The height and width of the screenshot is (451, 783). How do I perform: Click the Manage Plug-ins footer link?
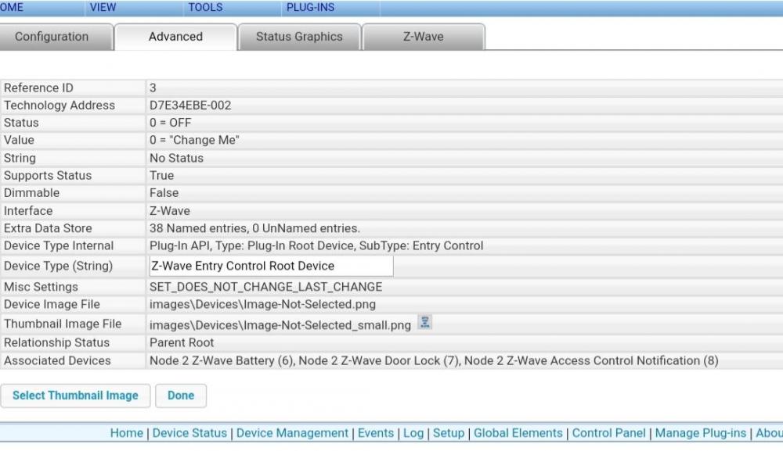701,433
